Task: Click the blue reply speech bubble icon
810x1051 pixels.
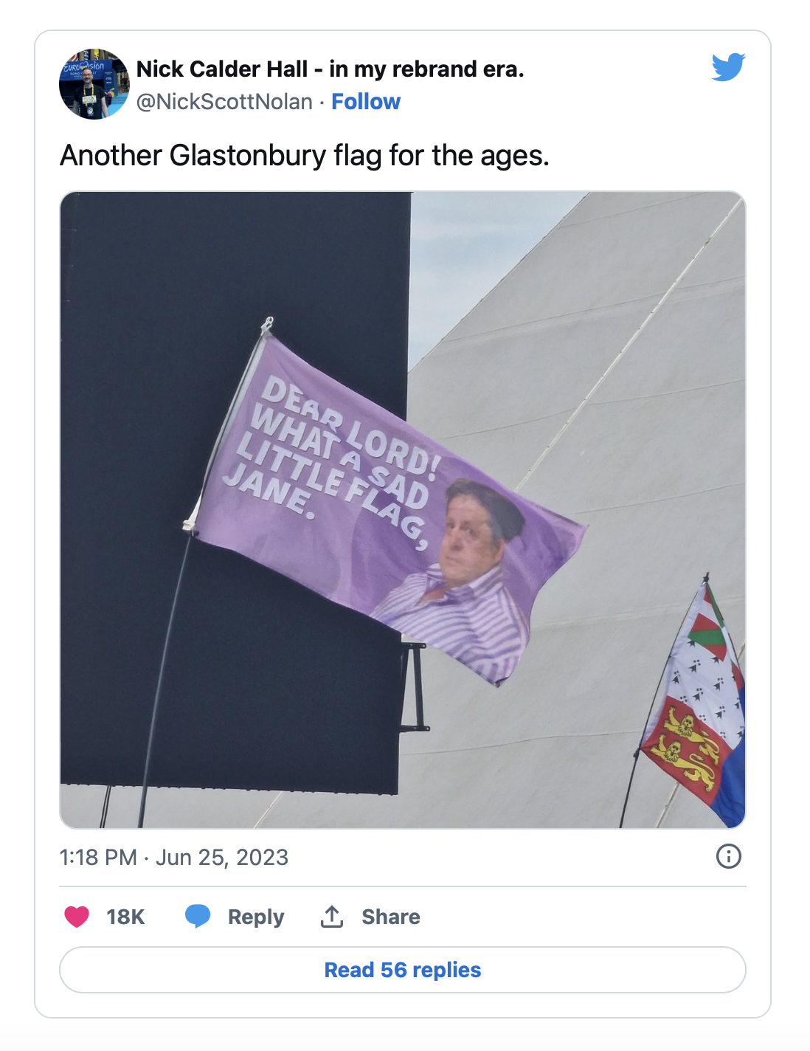Action: coord(198,916)
